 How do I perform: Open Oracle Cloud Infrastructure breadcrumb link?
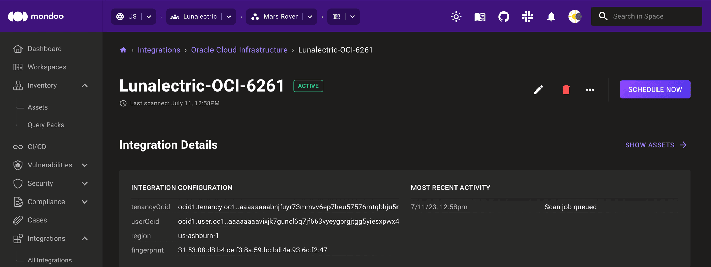239,50
